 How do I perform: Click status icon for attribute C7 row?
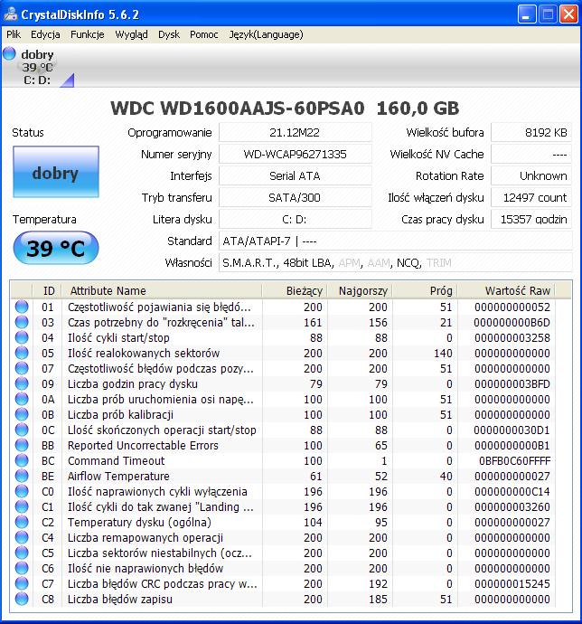coord(22,584)
